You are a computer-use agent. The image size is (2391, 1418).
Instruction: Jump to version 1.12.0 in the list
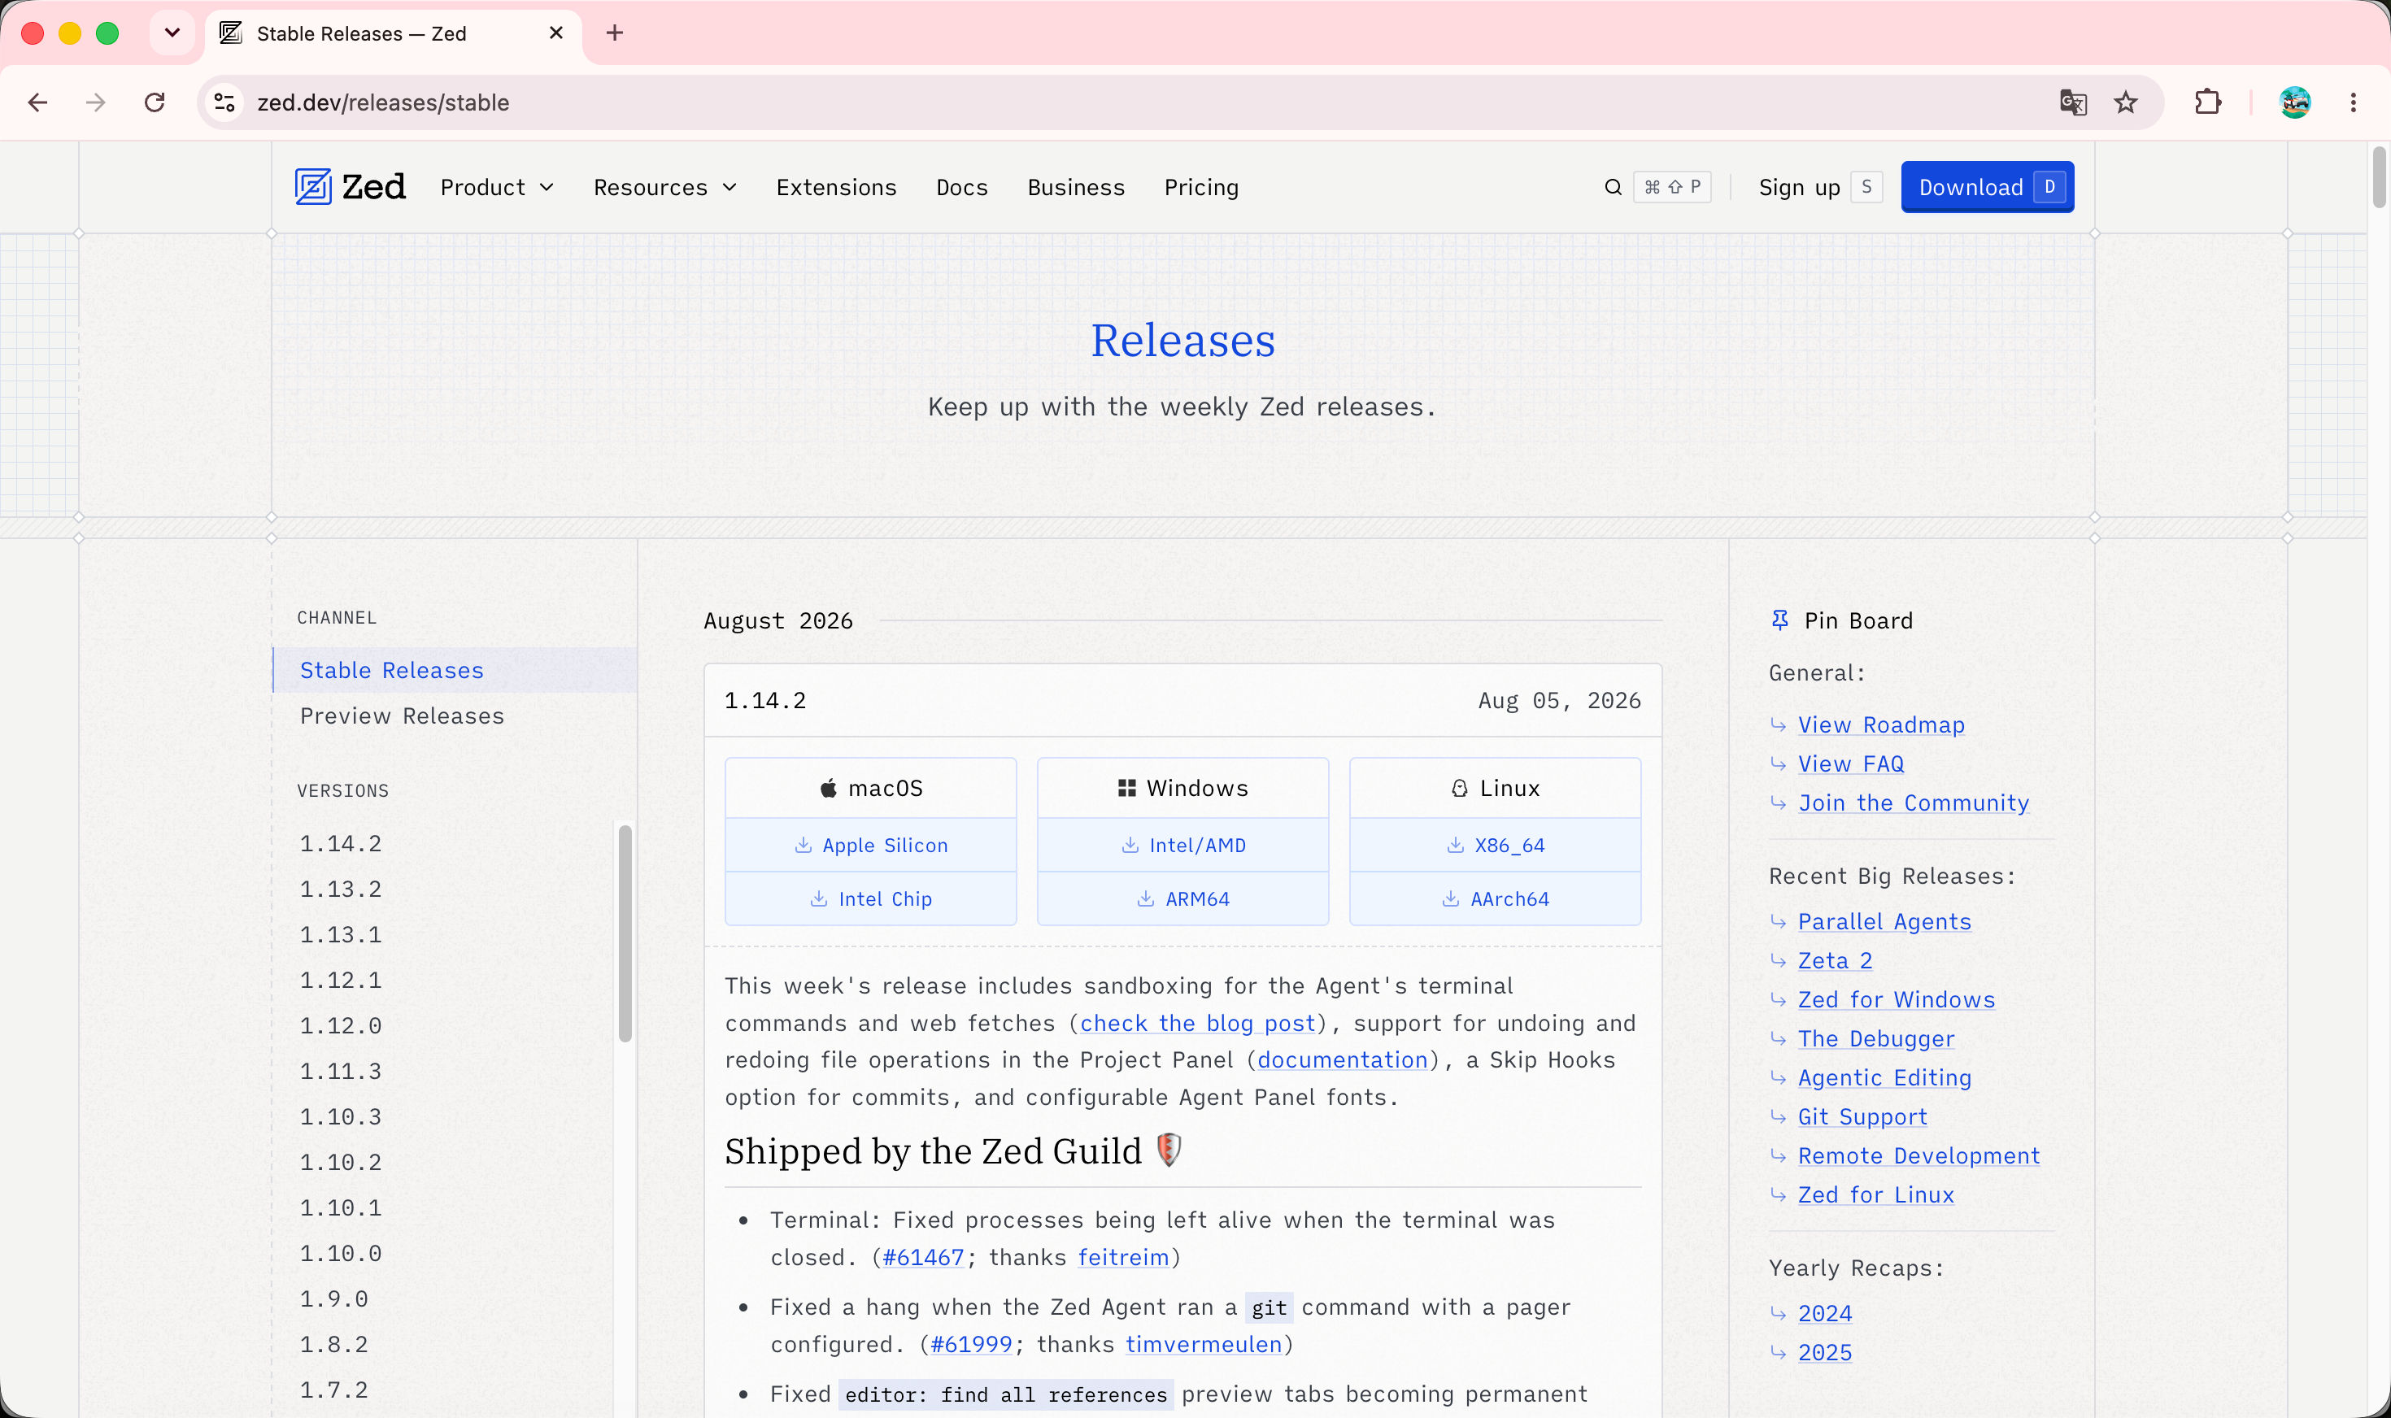click(340, 1026)
